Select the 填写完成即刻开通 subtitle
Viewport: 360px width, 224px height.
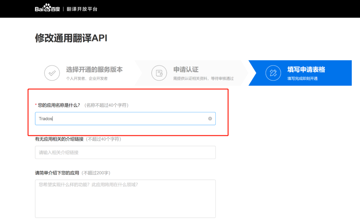coord(302,78)
